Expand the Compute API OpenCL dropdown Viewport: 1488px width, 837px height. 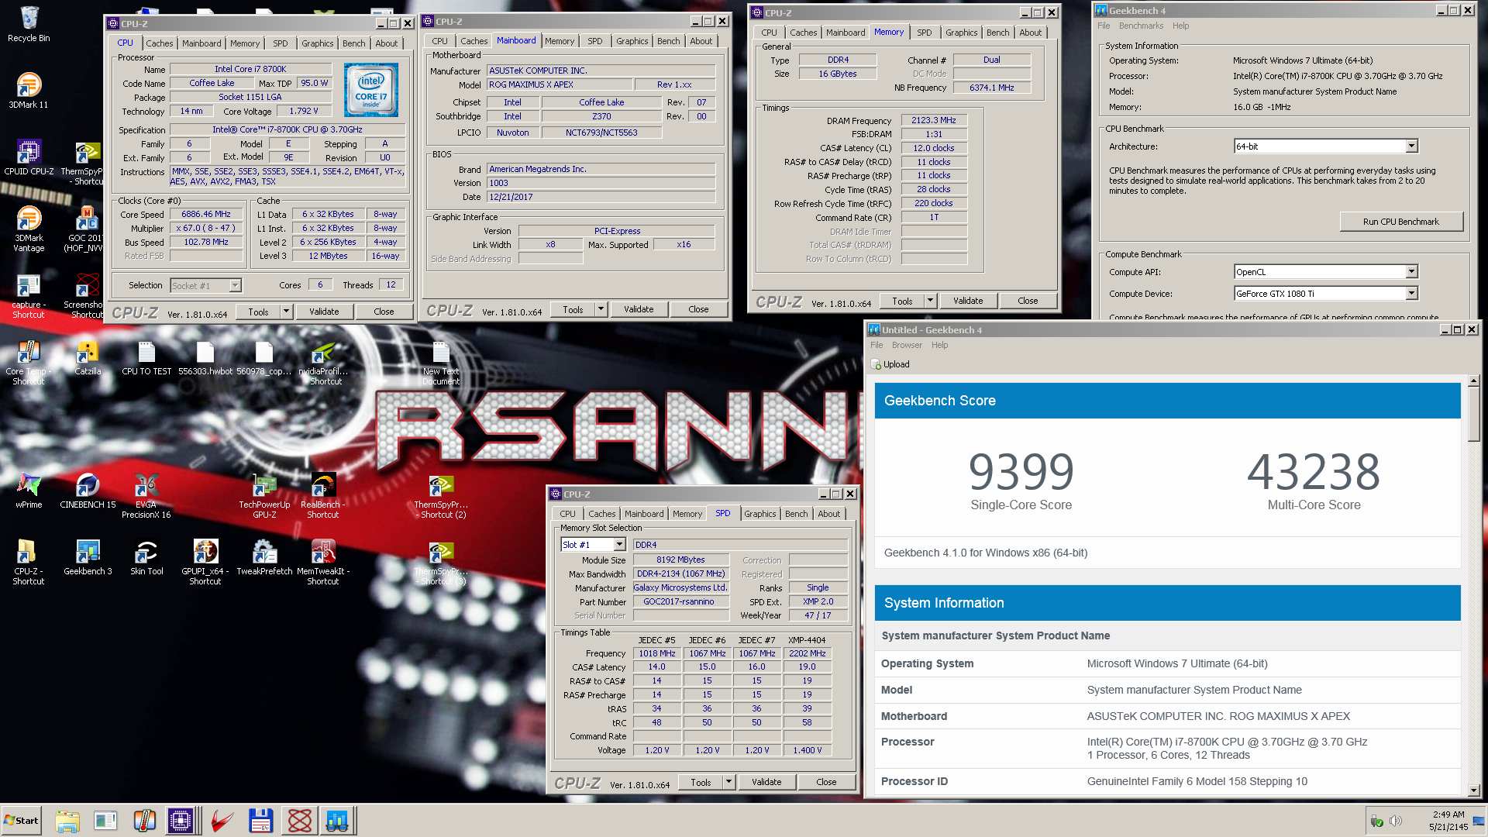[1411, 272]
